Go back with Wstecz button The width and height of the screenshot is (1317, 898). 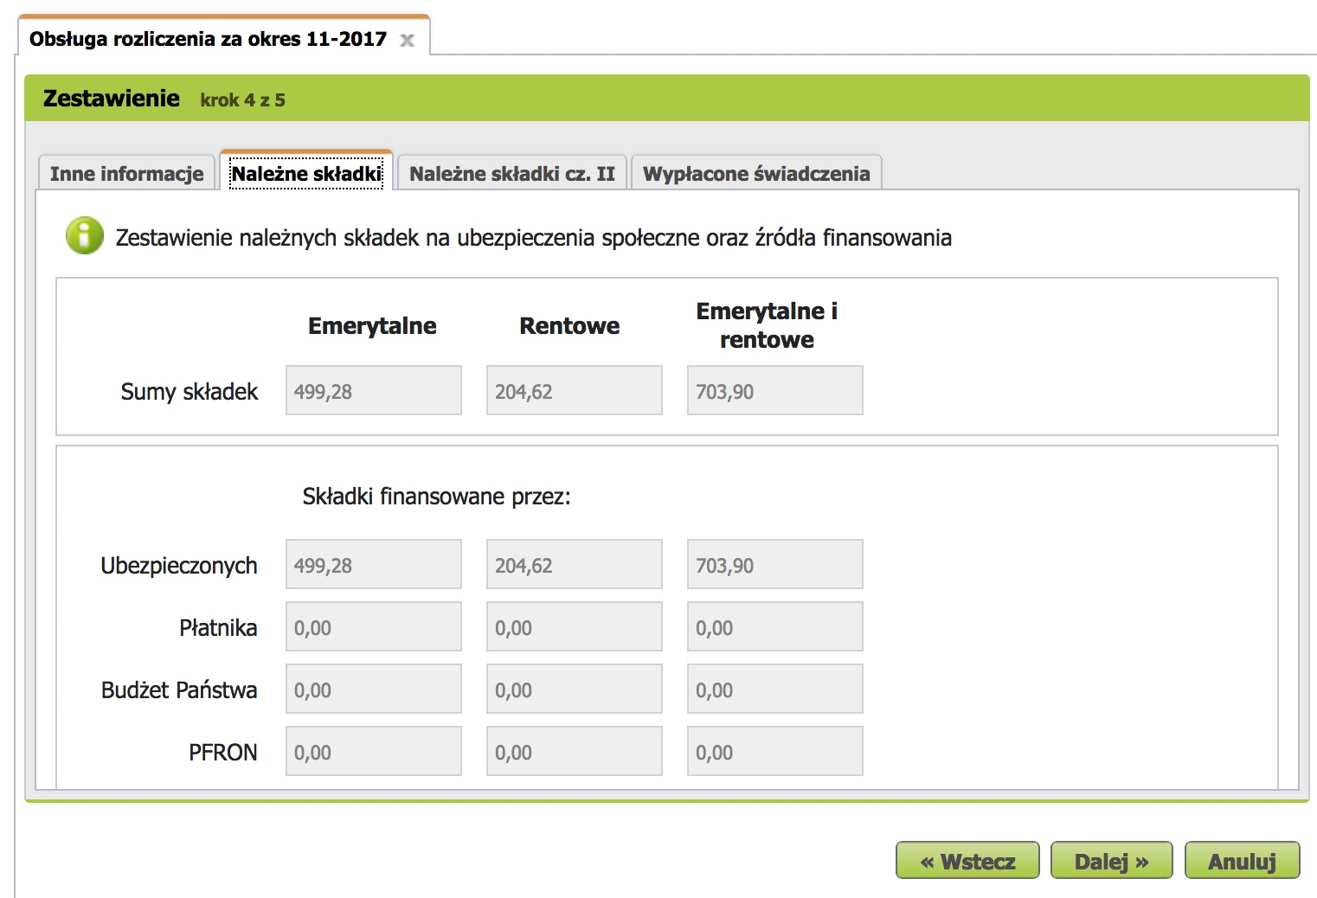click(x=967, y=861)
